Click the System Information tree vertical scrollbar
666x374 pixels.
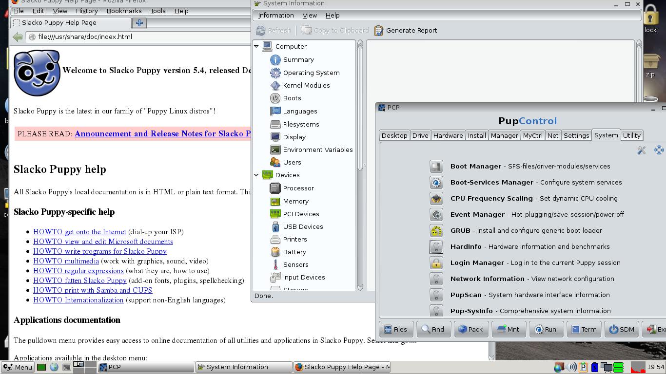[x=360, y=166]
